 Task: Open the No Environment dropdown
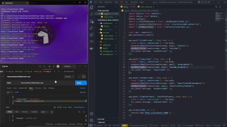75,72
